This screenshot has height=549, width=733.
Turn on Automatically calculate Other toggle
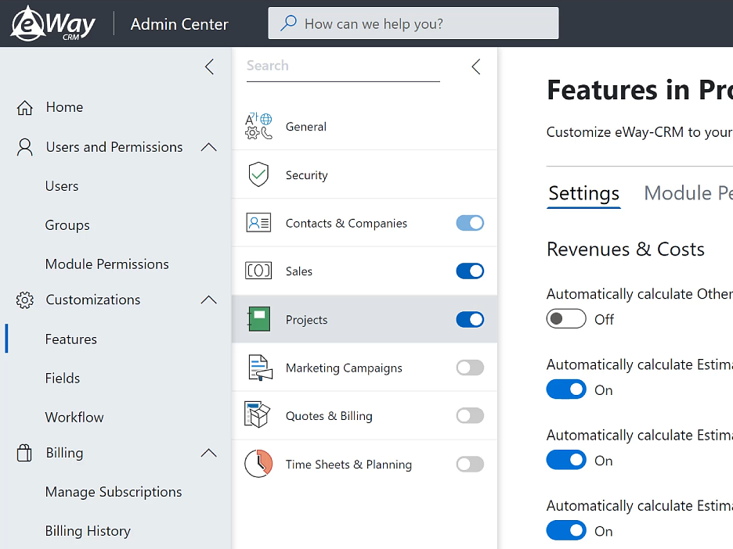point(566,319)
